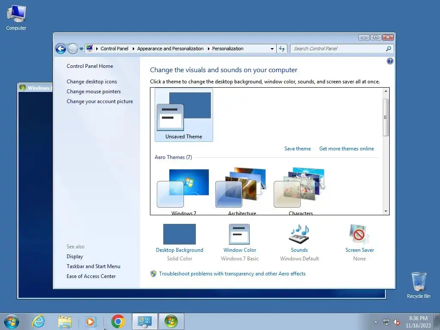Click the Show desktop button
This screenshot has height=330, width=440.
437,322
